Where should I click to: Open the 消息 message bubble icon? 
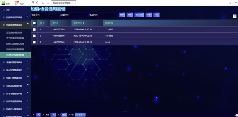17,3
